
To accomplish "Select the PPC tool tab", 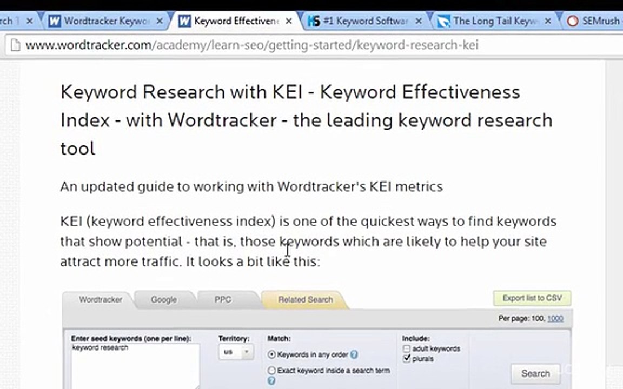I will (x=223, y=300).
